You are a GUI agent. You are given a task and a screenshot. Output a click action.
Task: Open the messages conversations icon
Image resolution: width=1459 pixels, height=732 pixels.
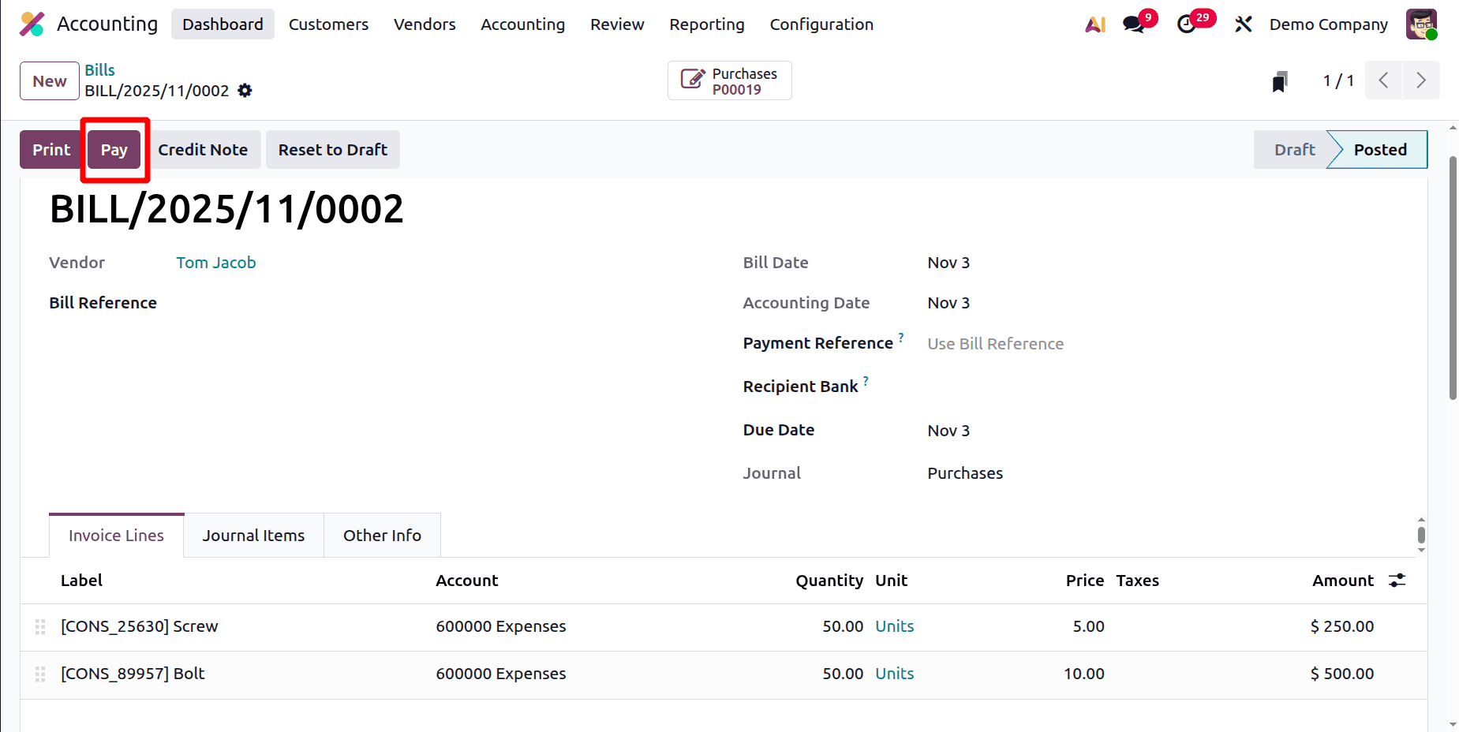[x=1134, y=24]
